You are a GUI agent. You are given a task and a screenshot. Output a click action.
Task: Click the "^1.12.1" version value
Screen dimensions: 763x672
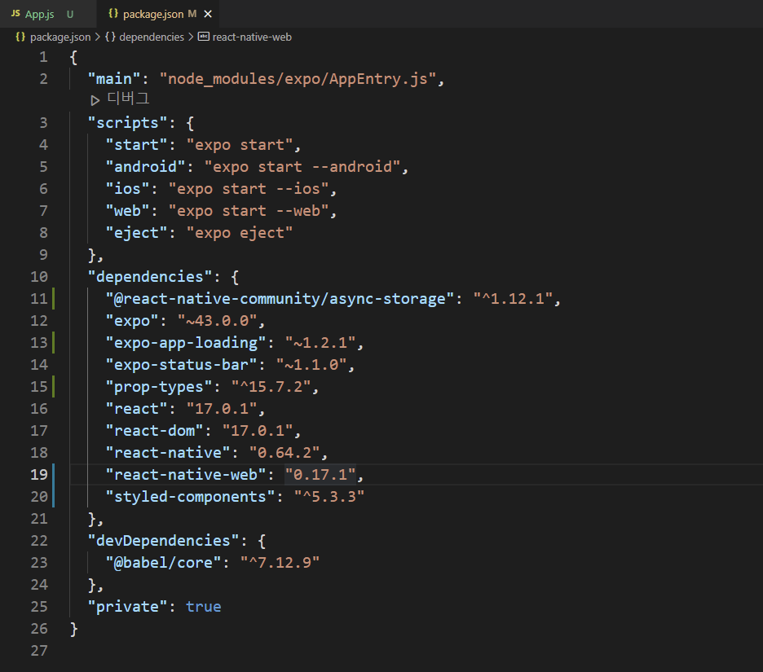[x=513, y=299]
